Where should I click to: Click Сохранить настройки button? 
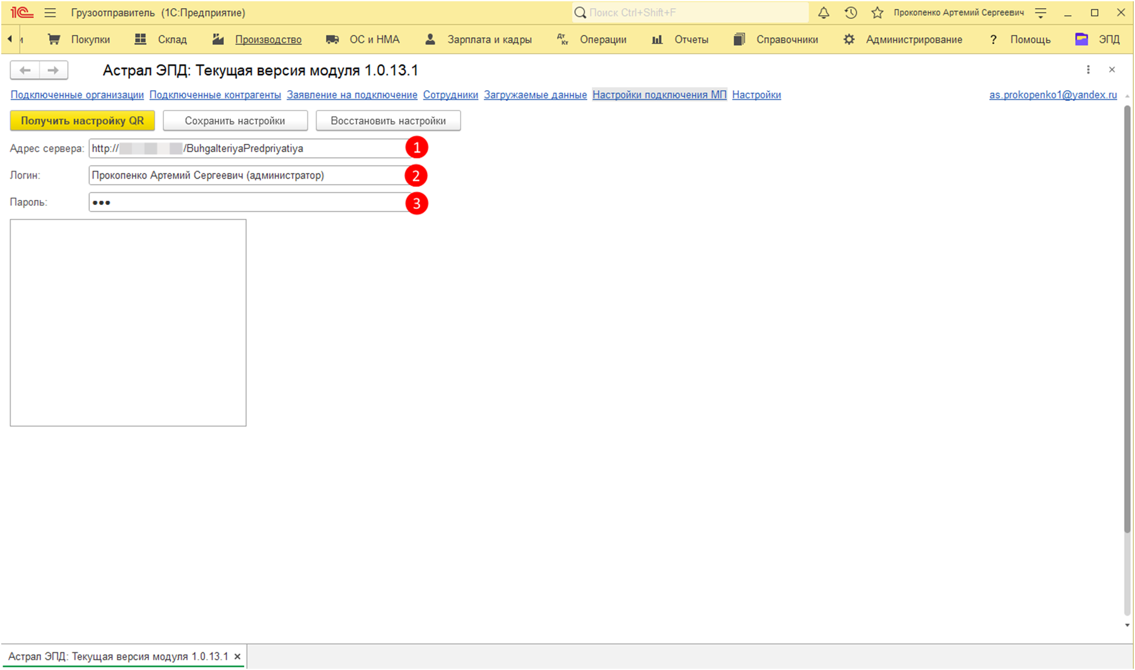coord(235,120)
